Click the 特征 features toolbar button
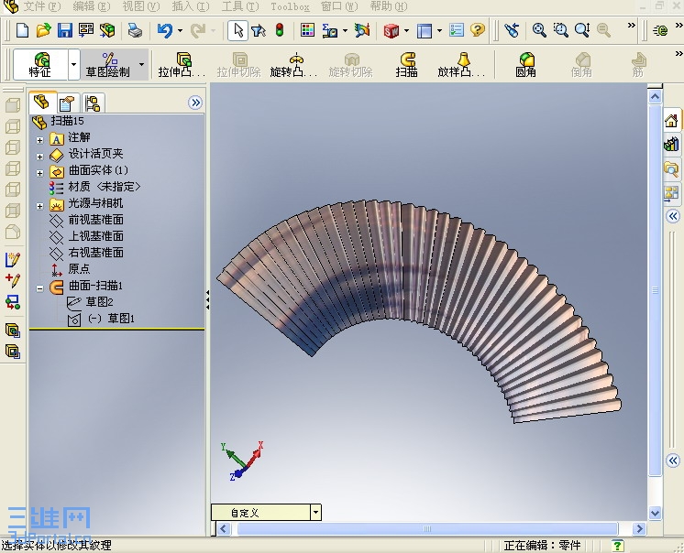Image resolution: width=684 pixels, height=553 pixels. coord(40,64)
